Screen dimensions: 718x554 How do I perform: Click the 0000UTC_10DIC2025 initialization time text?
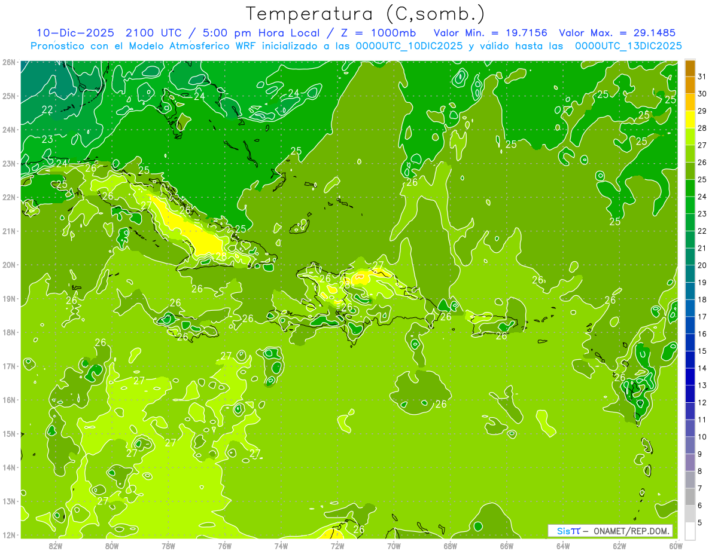click(x=409, y=45)
